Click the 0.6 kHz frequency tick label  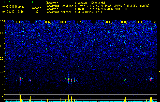[2, 97]
